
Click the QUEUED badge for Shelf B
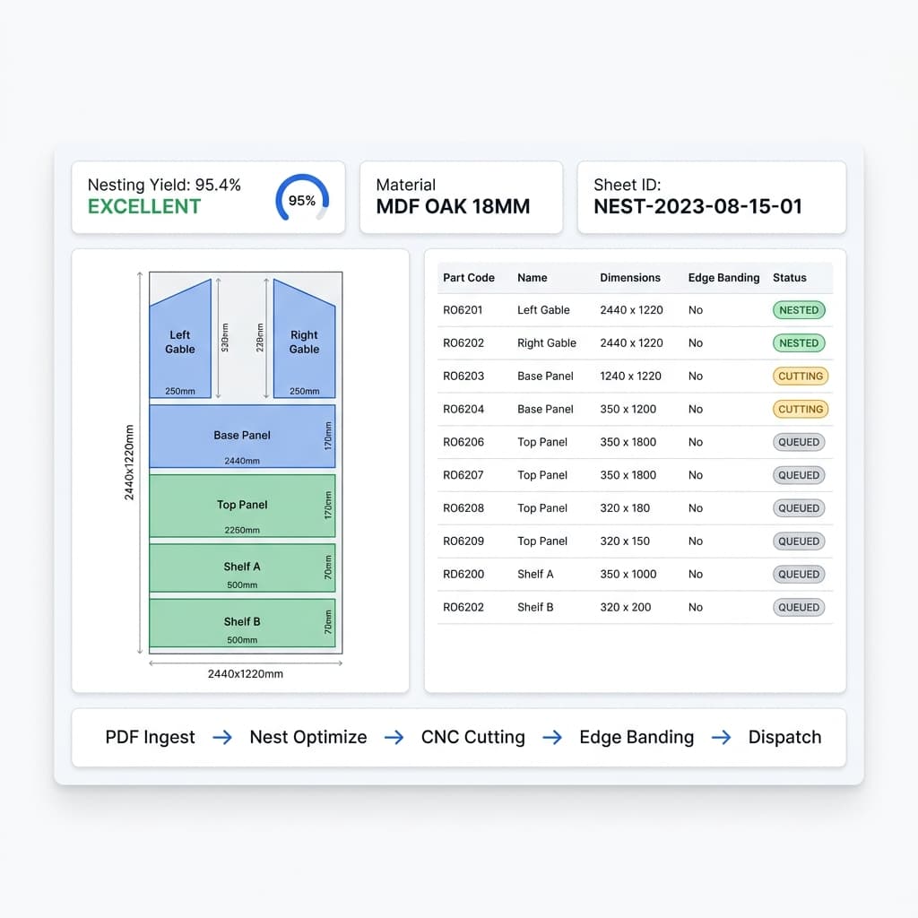click(x=799, y=607)
